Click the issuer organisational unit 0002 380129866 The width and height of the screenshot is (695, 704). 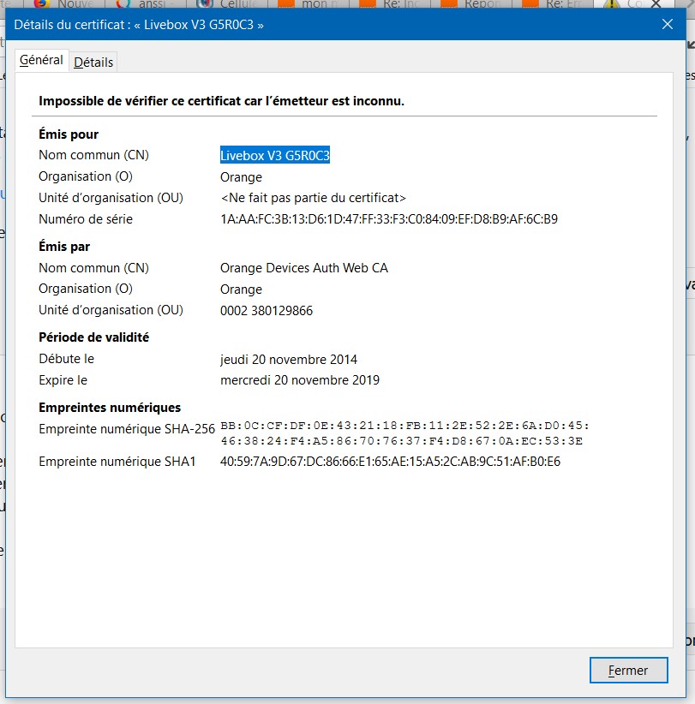266,311
